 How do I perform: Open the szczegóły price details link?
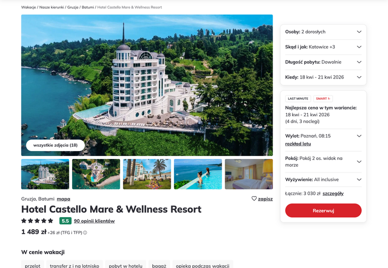click(333, 193)
